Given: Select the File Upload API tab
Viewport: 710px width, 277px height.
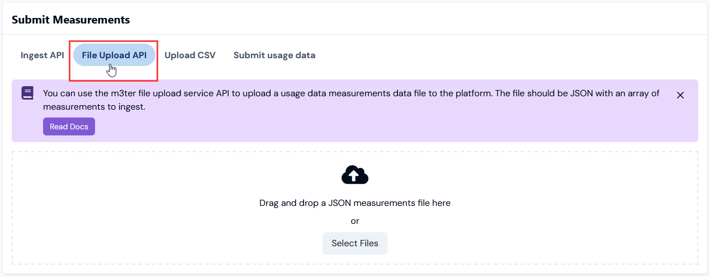Looking at the screenshot, I should tap(114, 55).
